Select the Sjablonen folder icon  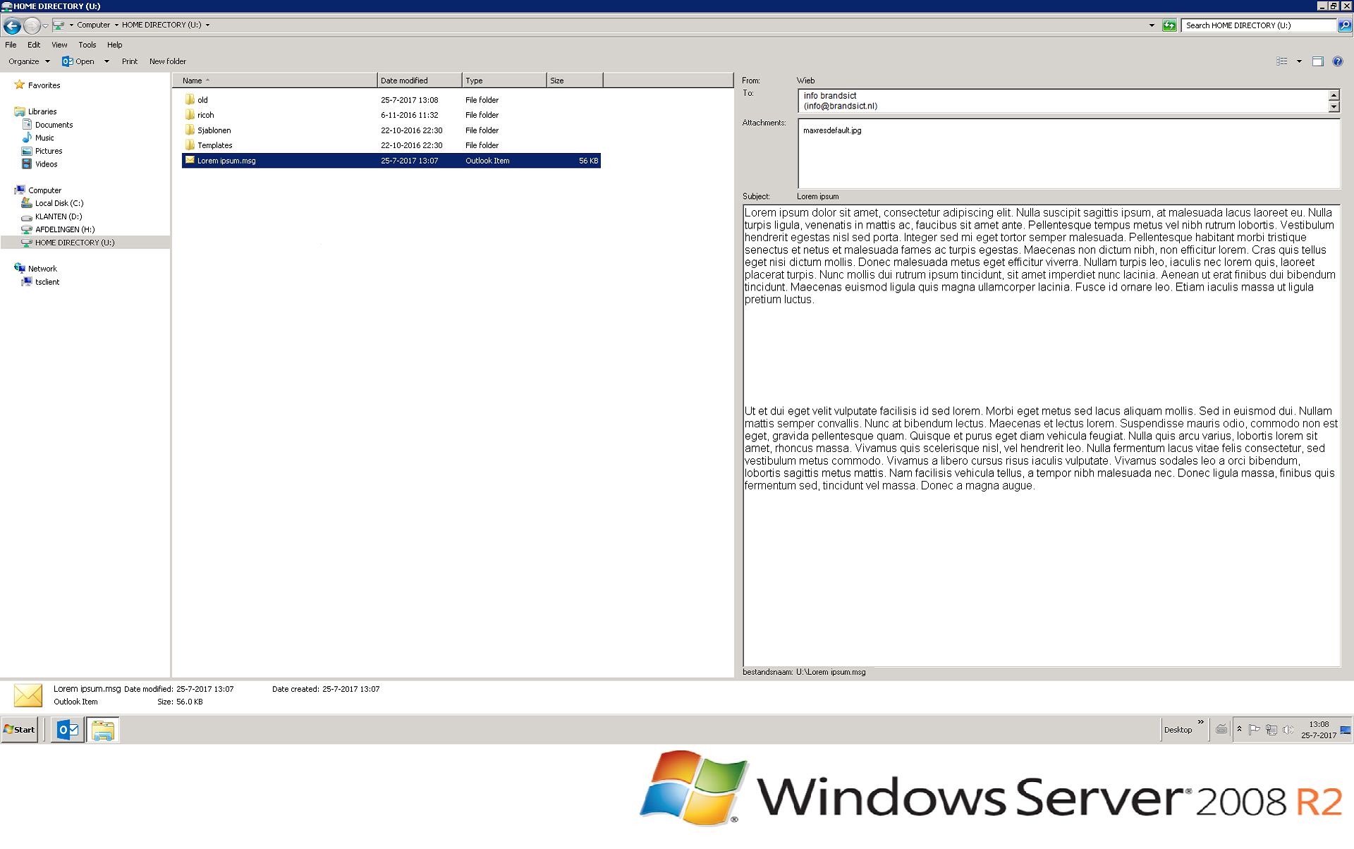[x=190, y=130]
